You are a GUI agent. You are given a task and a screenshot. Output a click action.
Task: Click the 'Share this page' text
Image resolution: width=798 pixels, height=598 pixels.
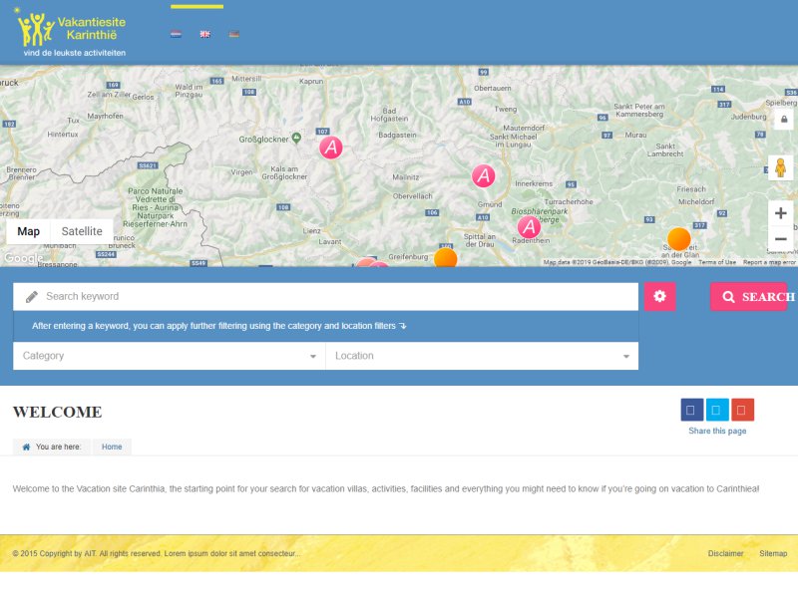[717, 431]
